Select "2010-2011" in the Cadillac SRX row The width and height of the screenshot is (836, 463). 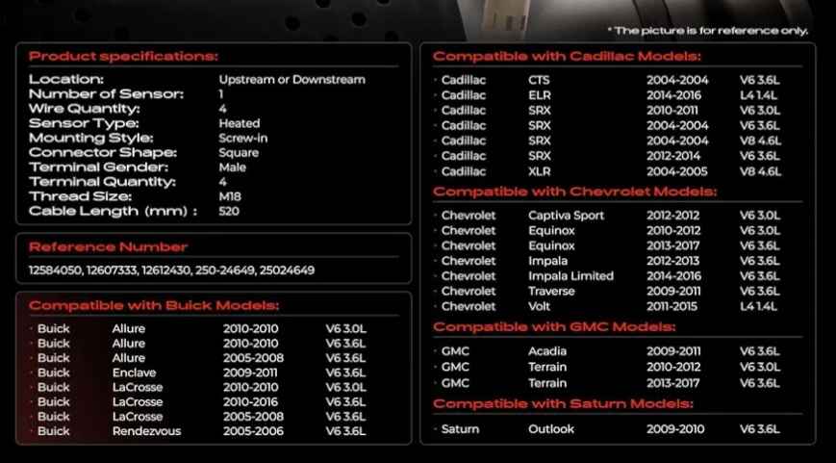click(671, 111)
